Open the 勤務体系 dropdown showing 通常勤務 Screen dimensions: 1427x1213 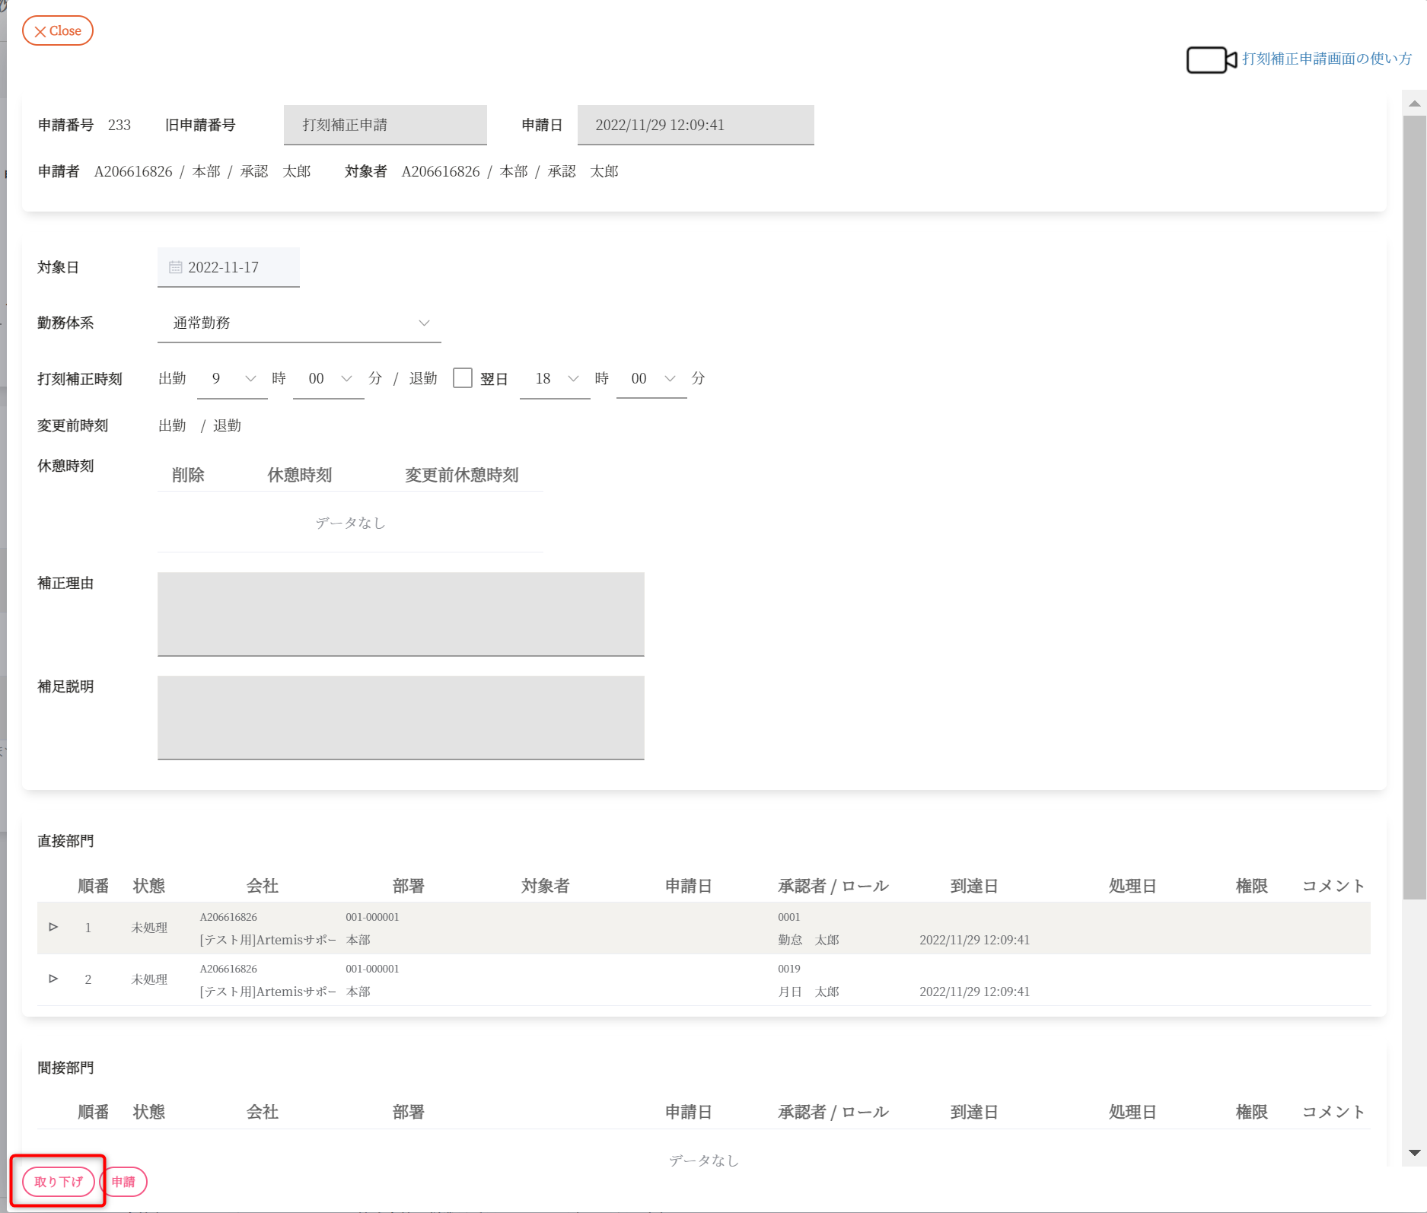coord(299,323)
